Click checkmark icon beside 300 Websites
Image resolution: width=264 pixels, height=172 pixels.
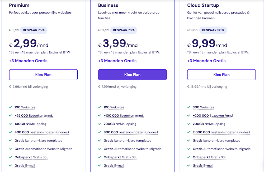(x=189, y=107)
